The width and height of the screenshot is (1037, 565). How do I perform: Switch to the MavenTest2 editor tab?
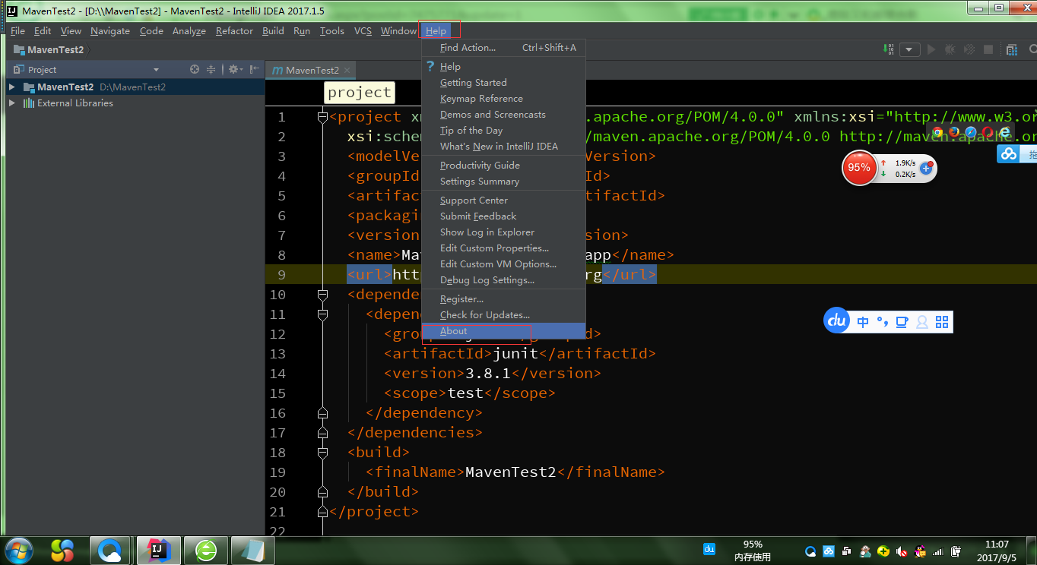(x=312, y=70)
